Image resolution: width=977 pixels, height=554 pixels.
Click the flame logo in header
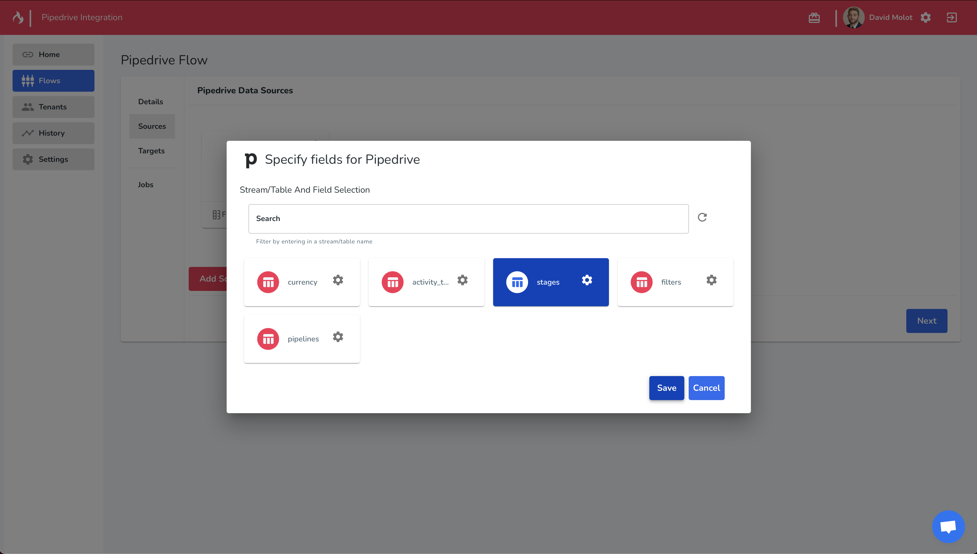point(18,17)
